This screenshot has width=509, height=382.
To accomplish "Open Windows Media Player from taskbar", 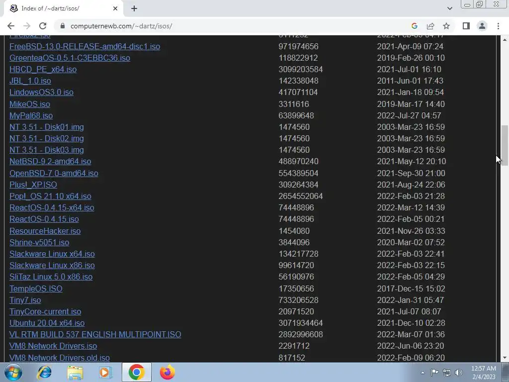I will 105,372.
